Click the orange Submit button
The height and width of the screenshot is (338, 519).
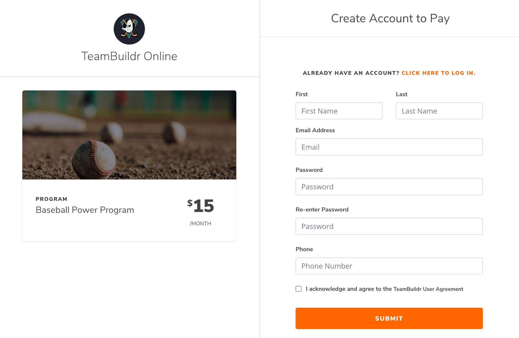coord(389,318)
